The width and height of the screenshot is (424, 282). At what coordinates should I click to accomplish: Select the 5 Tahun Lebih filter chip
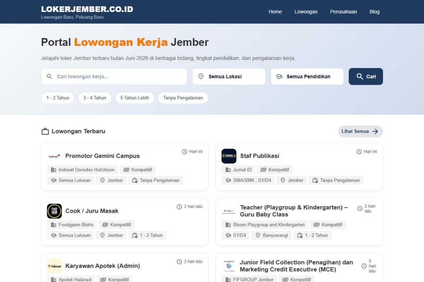tap(135, 98)
